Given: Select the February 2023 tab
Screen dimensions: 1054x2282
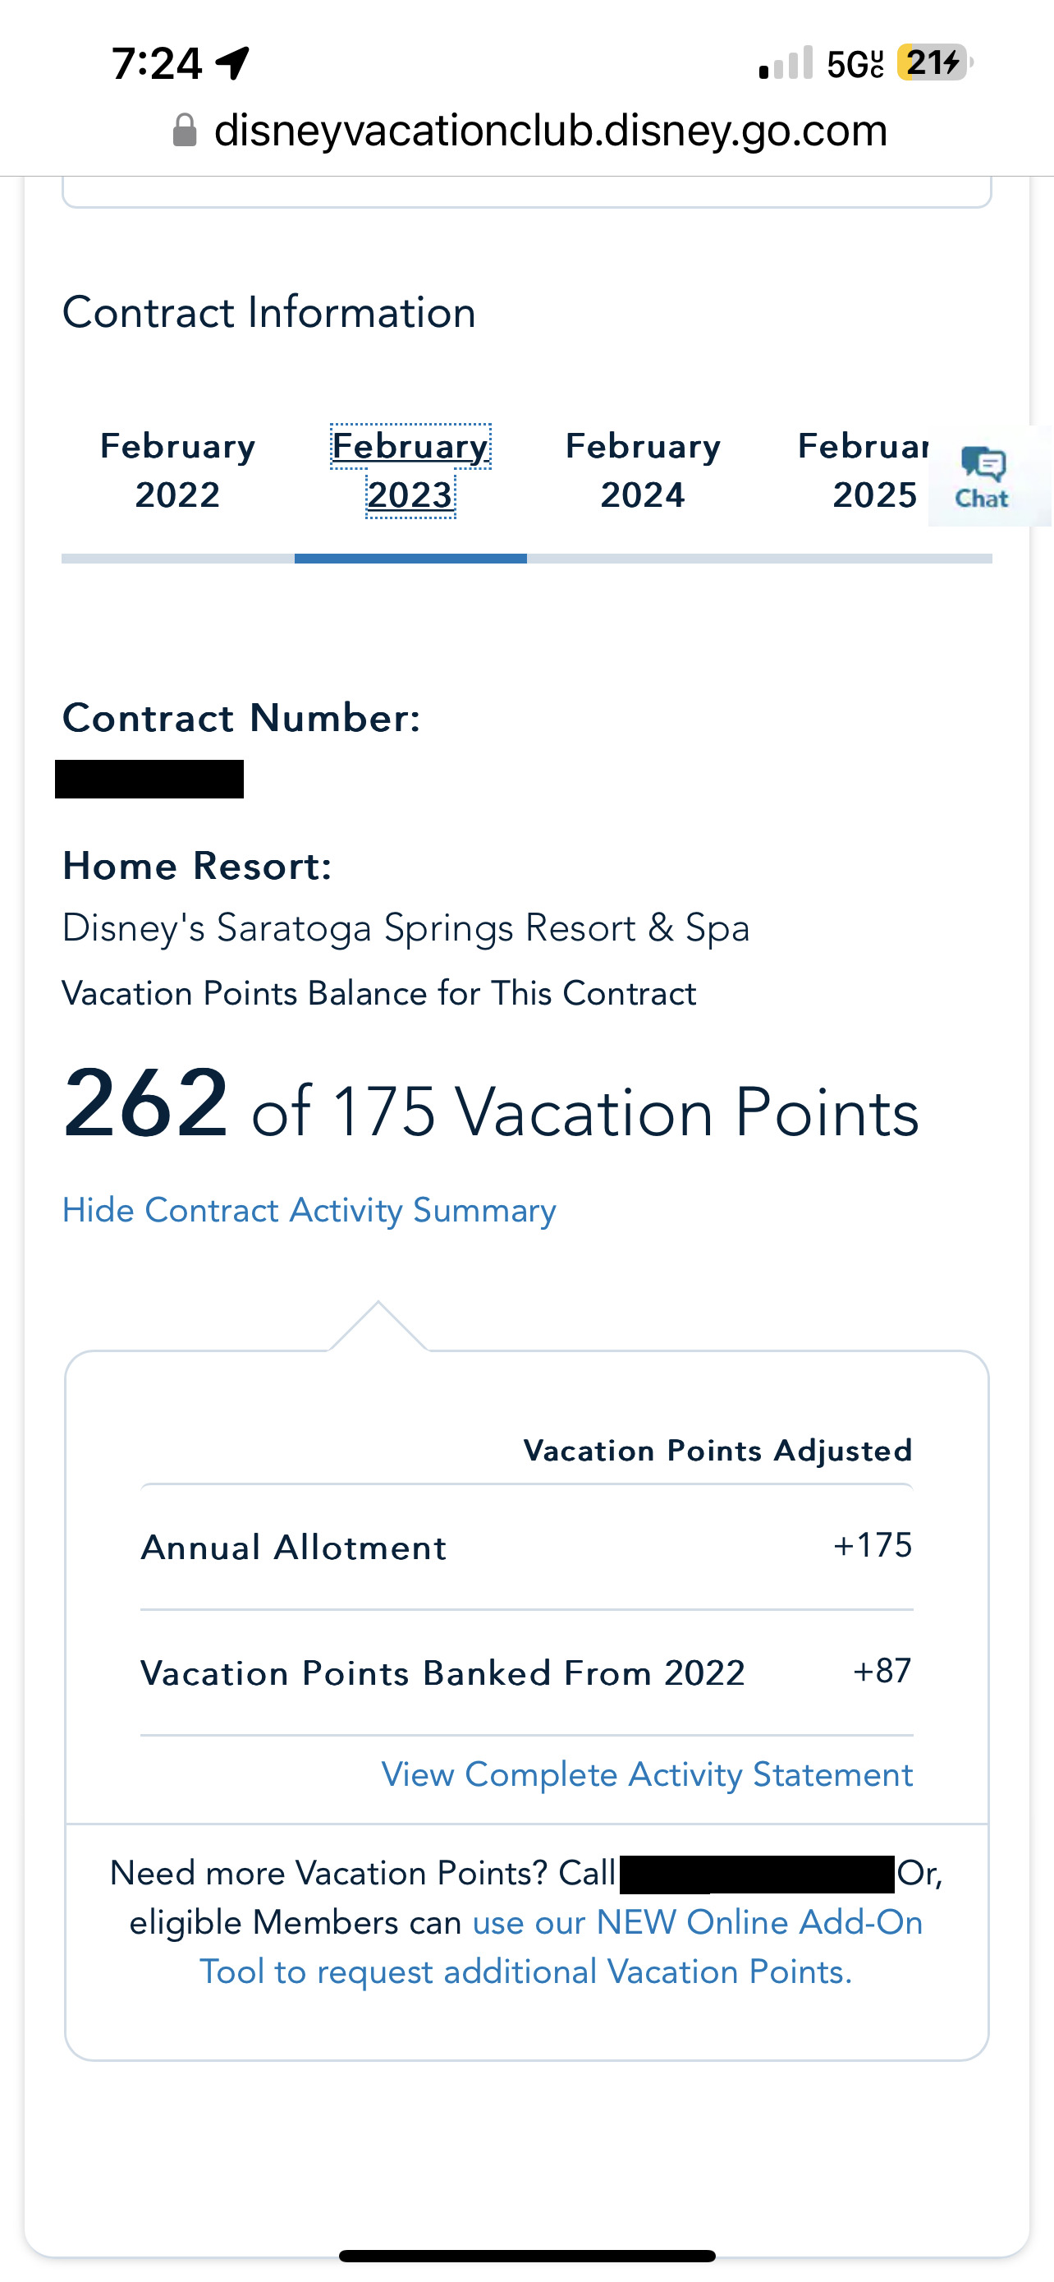Looking at the screenshot, I should 410,470.
